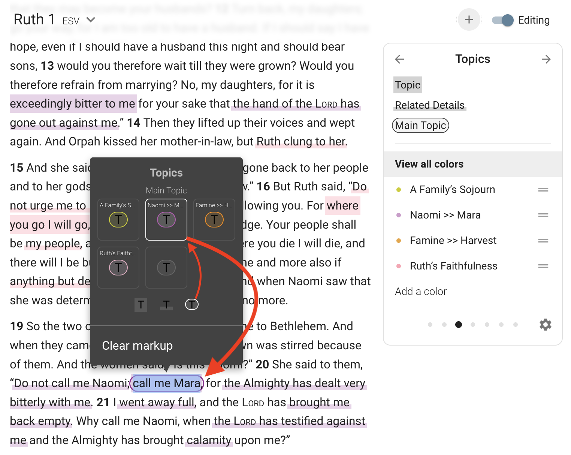The width and height of the screenshot is (571, 455).
Task: Click the Ruth 1 chapter title
Action: click(x=34, y=19)
